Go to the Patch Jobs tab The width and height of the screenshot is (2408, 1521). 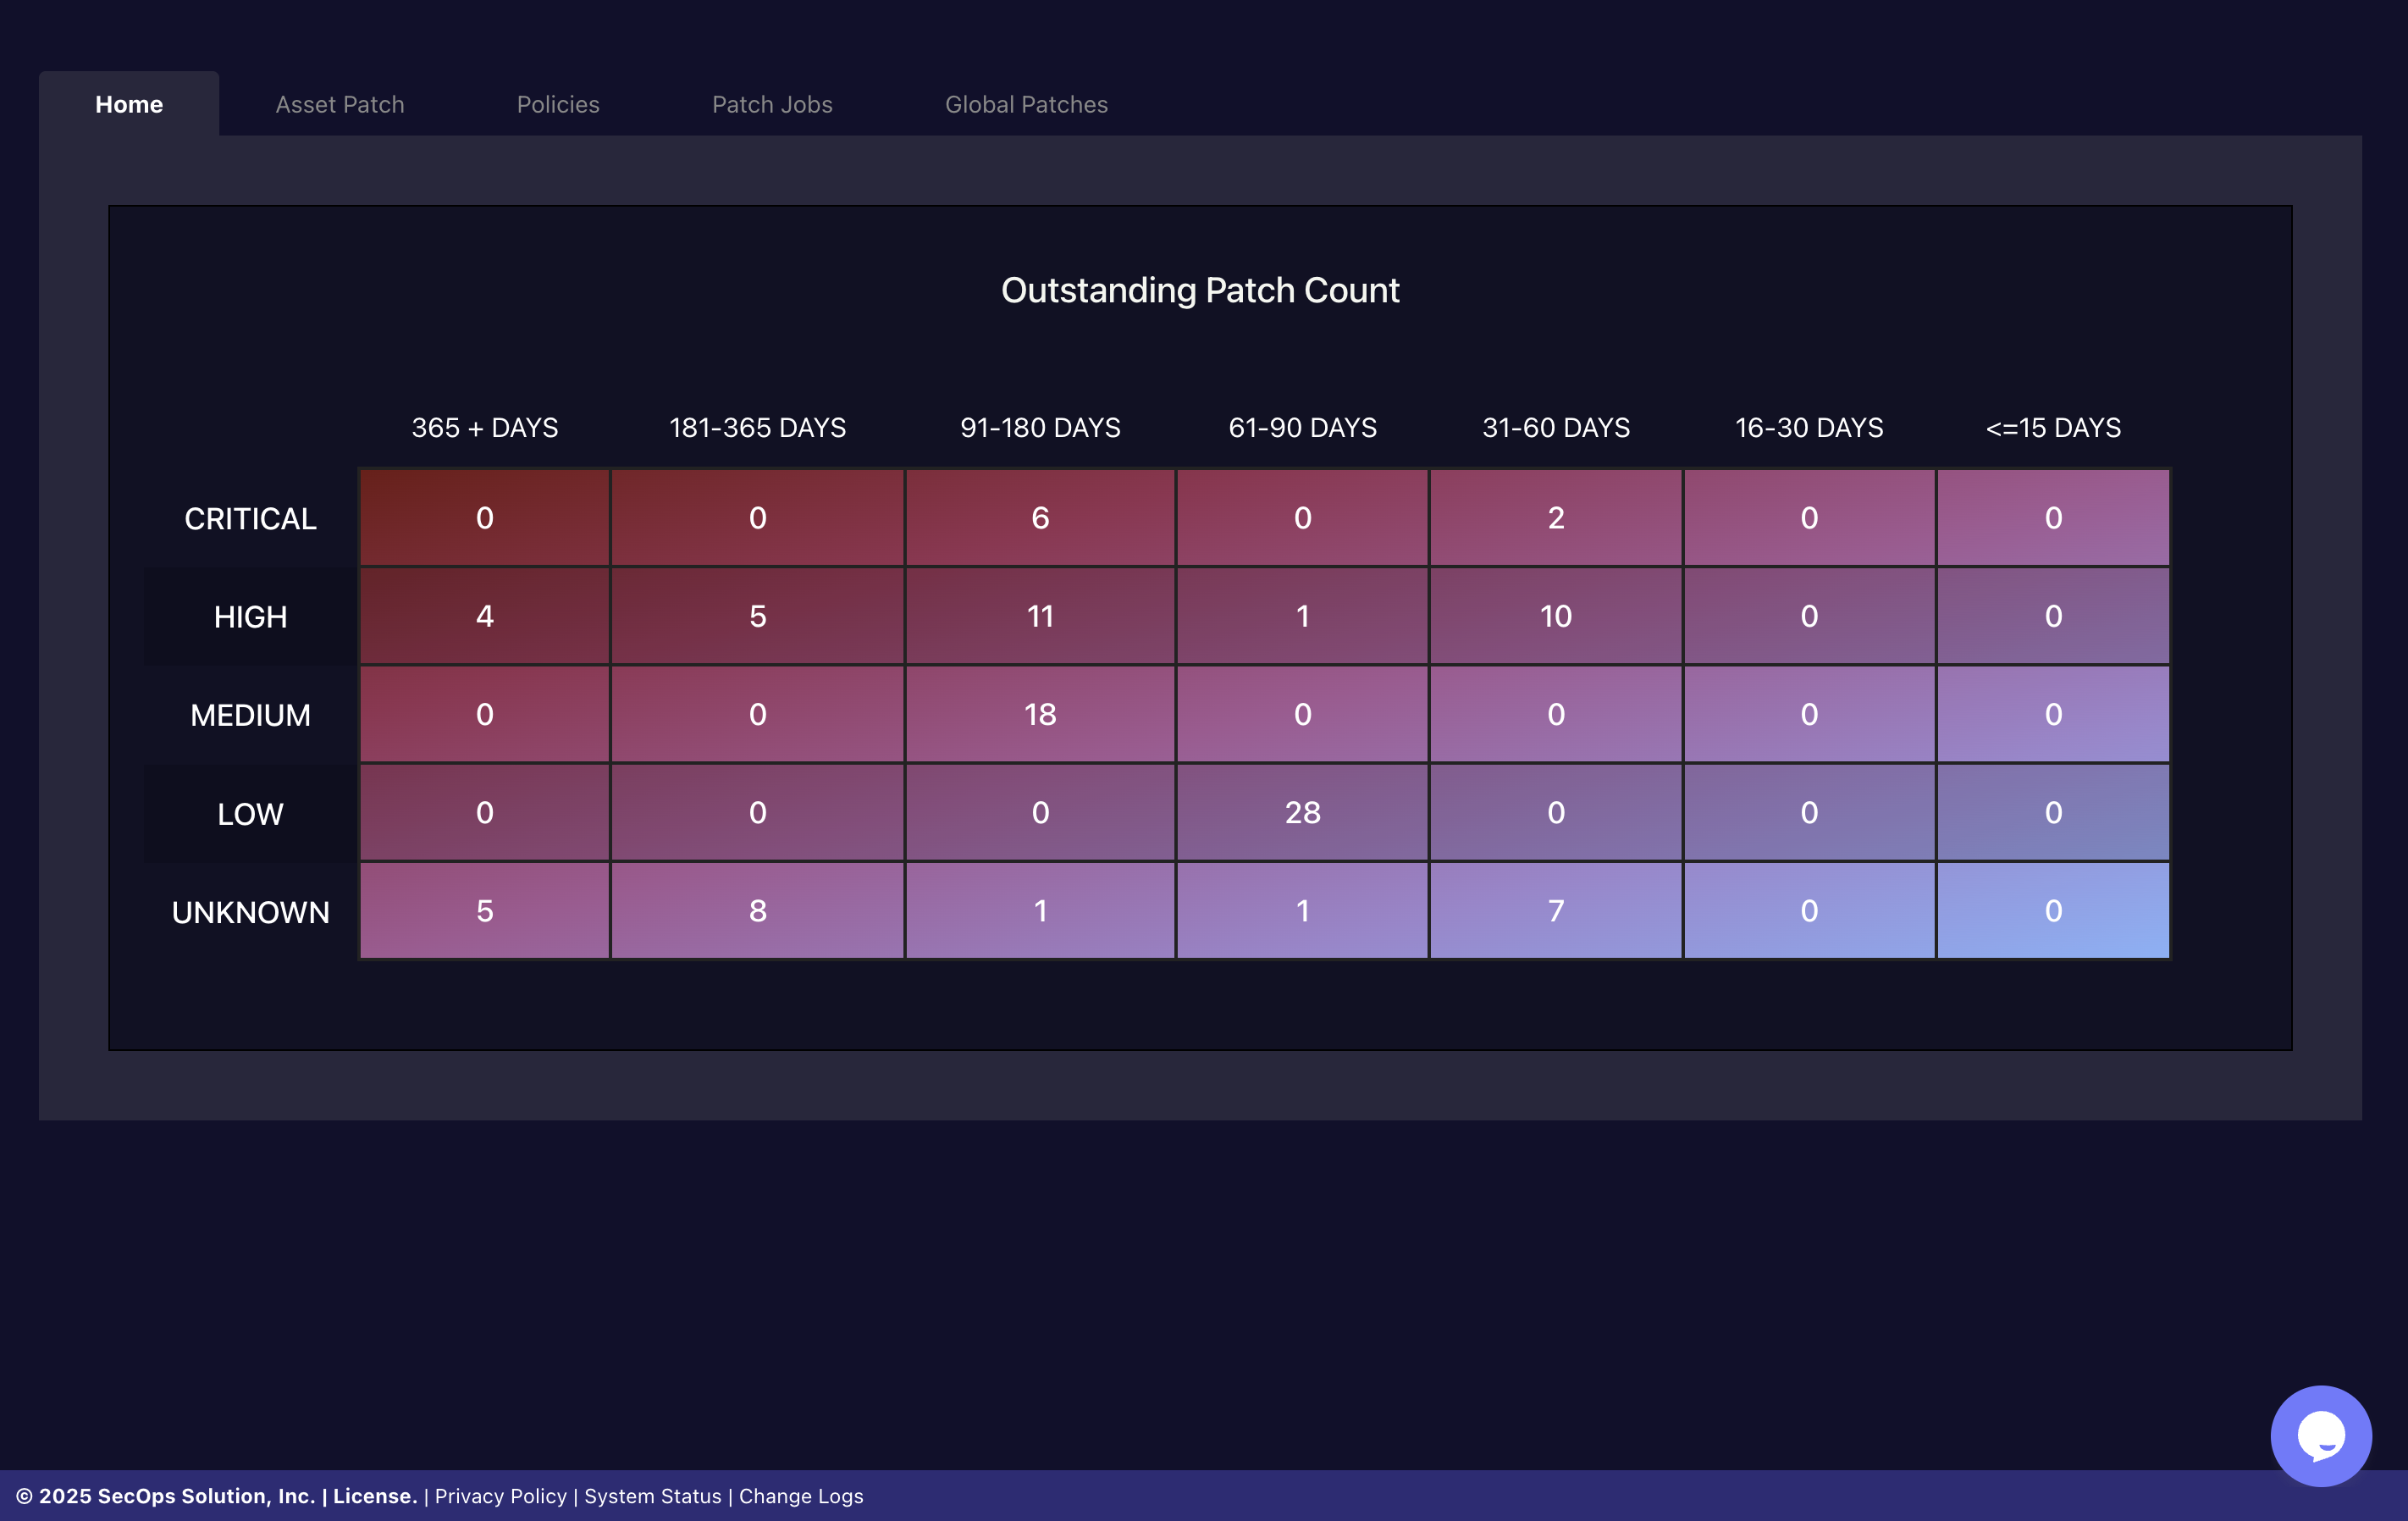coord(772,104)
